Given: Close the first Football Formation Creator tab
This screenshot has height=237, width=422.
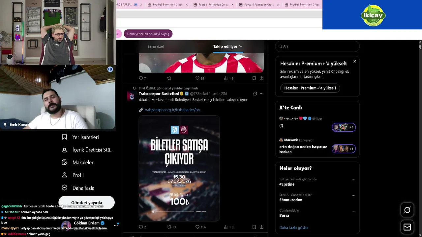Looking at the screenshot, I should (187, 5).
